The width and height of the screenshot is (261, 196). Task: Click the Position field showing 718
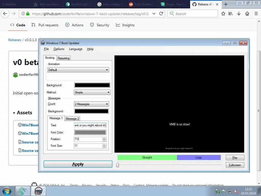click(88, 139)
